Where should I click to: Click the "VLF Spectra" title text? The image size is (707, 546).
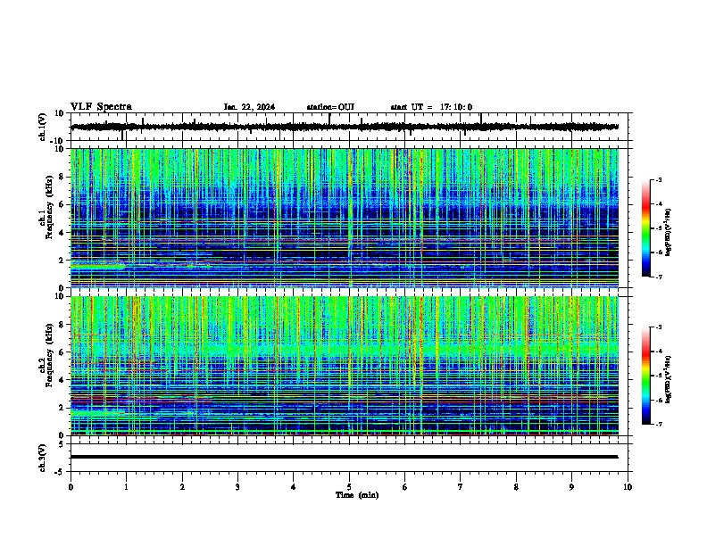tap(101, 107)
